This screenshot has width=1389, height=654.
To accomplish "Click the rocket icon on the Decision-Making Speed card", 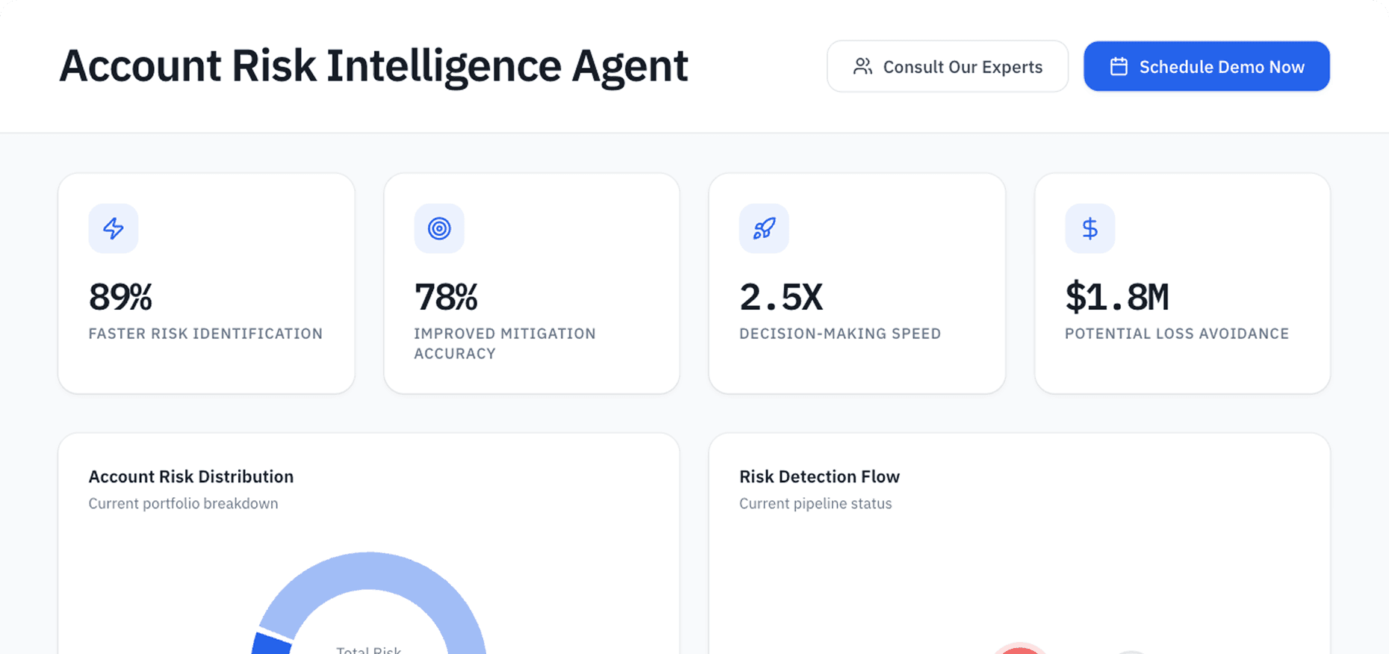I will coord(764,228).
